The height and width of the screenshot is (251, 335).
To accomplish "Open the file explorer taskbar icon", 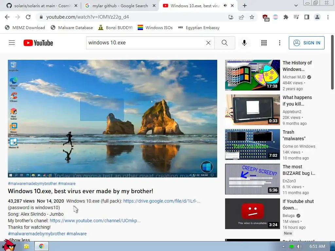I will 26,246.
